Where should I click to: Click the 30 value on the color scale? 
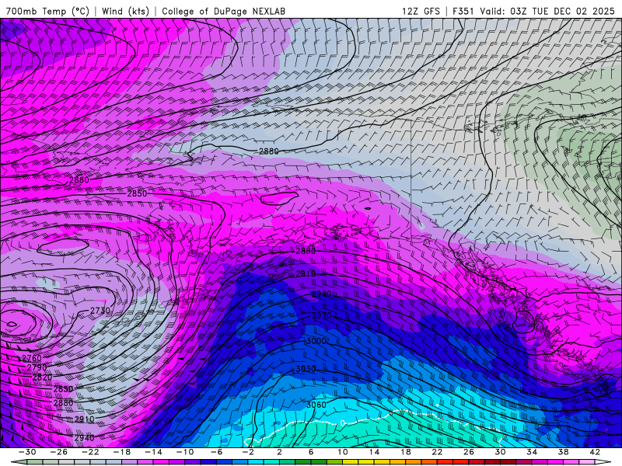click(500, 452)
